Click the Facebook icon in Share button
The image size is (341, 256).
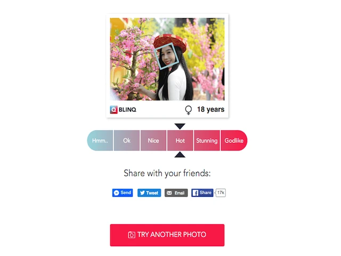coord(196,193)
